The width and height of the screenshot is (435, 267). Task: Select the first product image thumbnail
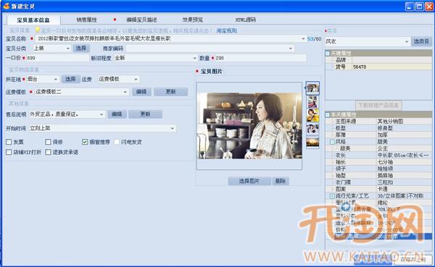[312, 88]
